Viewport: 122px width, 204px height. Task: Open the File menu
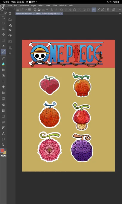[x=10, y=6]
